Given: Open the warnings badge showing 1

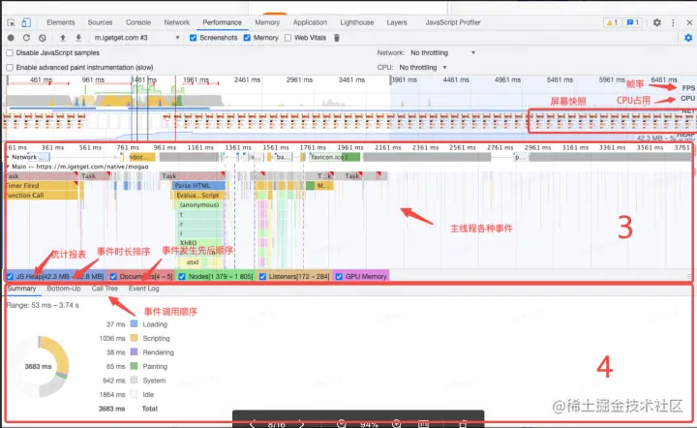Looking at the screenshot, I should (x=612, y=22).
